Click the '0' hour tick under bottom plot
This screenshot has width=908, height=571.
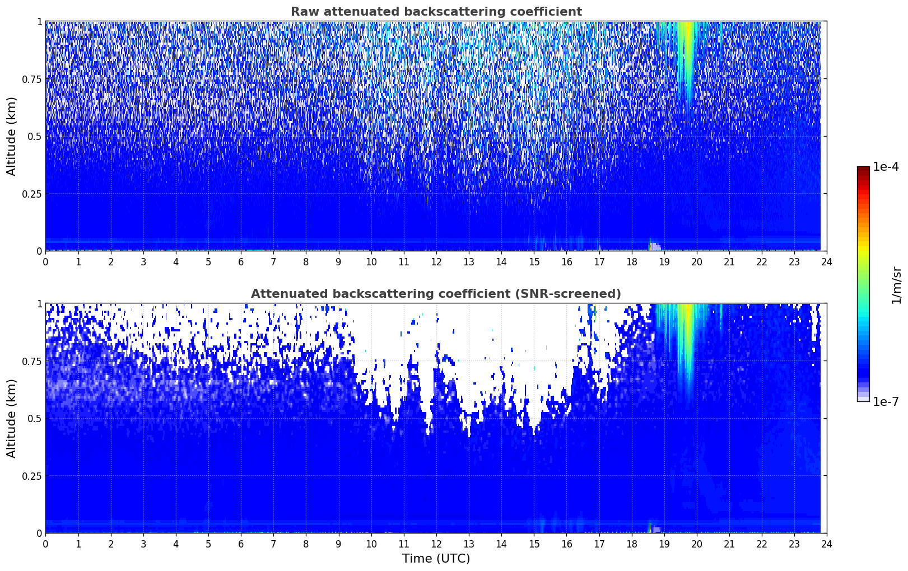tap(45, 544)
